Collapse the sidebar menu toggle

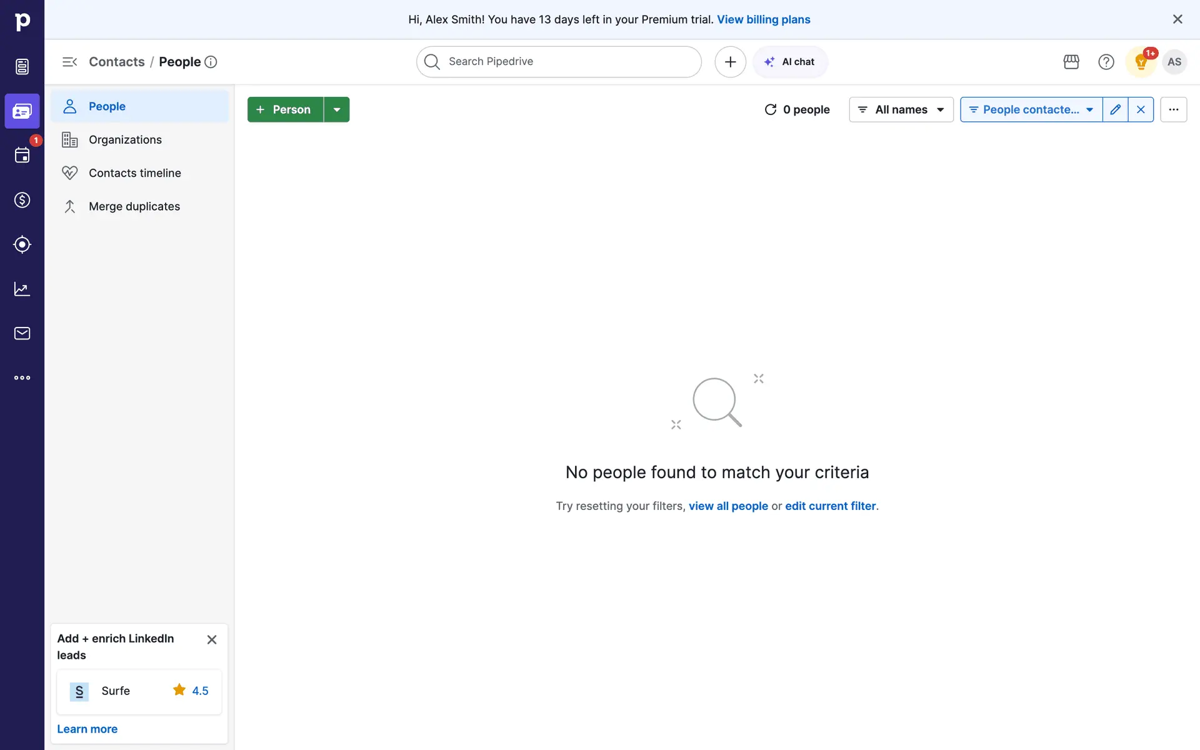click(69, 62)
